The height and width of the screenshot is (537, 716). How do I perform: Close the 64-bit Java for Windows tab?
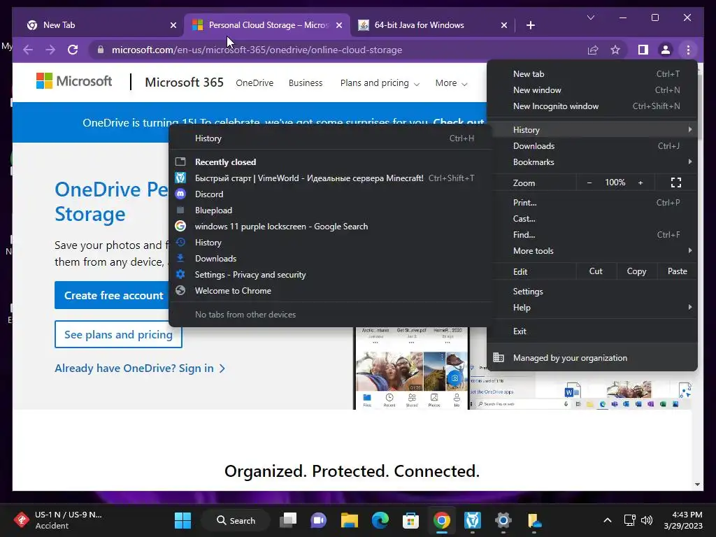pos(503,25)
